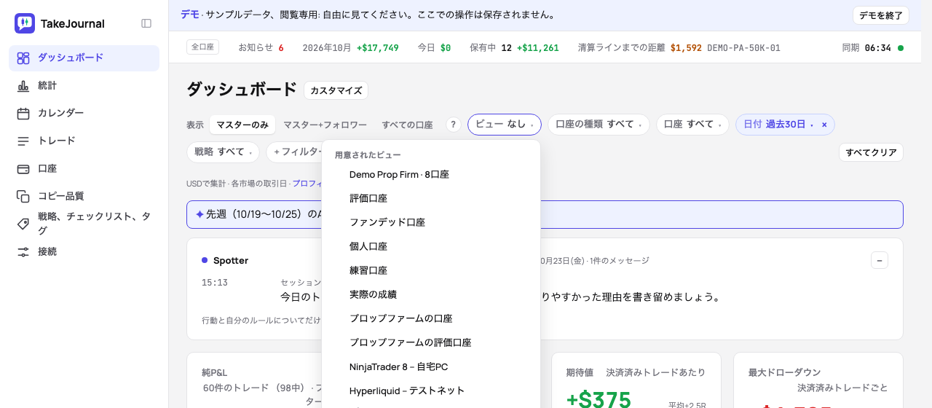The image size is (932, 408).
Task: Choose NinjaTrader 8 – 自宅PC view
Action: pos(431,367)
